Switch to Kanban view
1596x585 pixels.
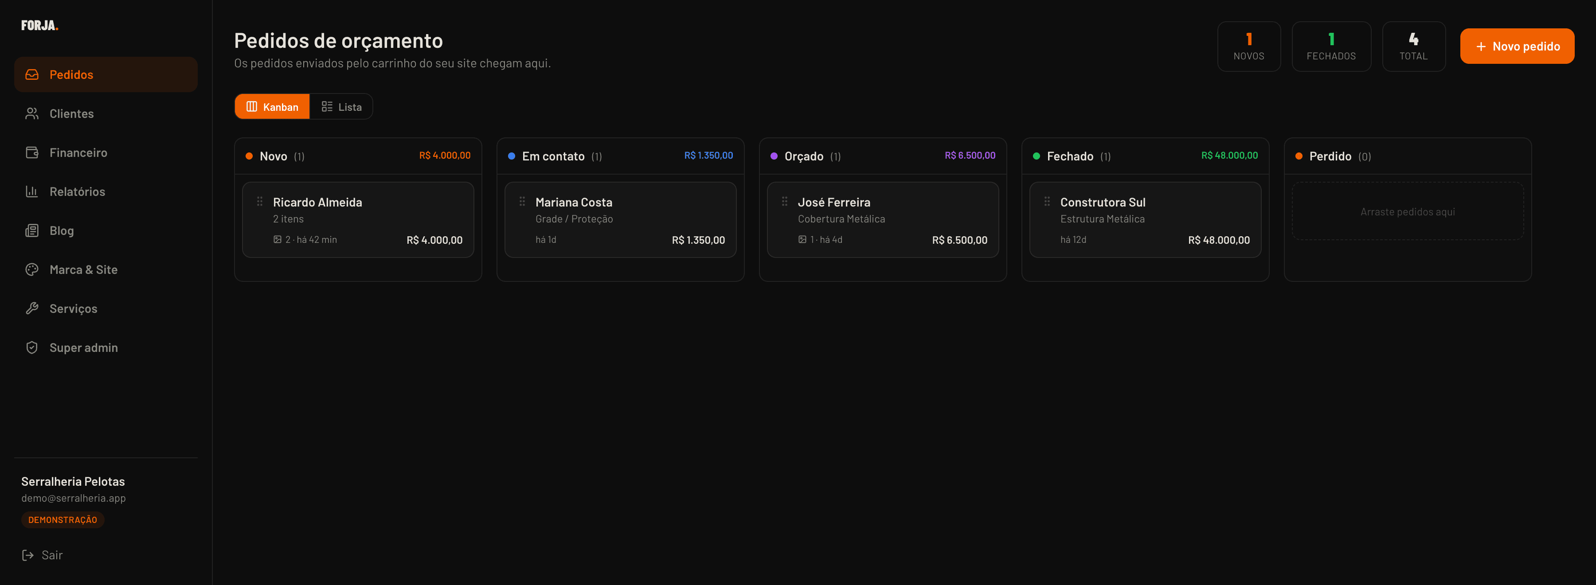[272, 106]
